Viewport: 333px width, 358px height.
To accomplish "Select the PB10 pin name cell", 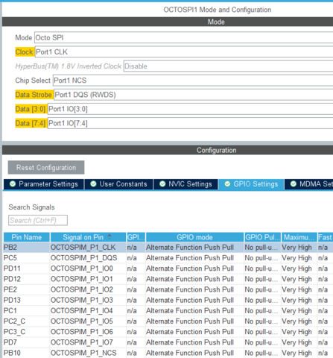I will pyautogui.click(x=26, y=353).
